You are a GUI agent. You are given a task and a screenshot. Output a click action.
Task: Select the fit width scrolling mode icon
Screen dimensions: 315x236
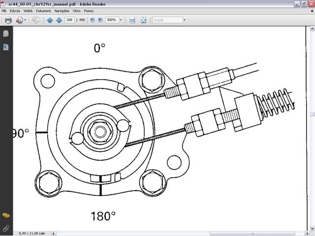coord(132,20)
